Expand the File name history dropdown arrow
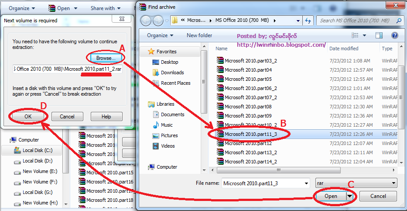This screenshot has width=407, height=211. click(307, 183)
